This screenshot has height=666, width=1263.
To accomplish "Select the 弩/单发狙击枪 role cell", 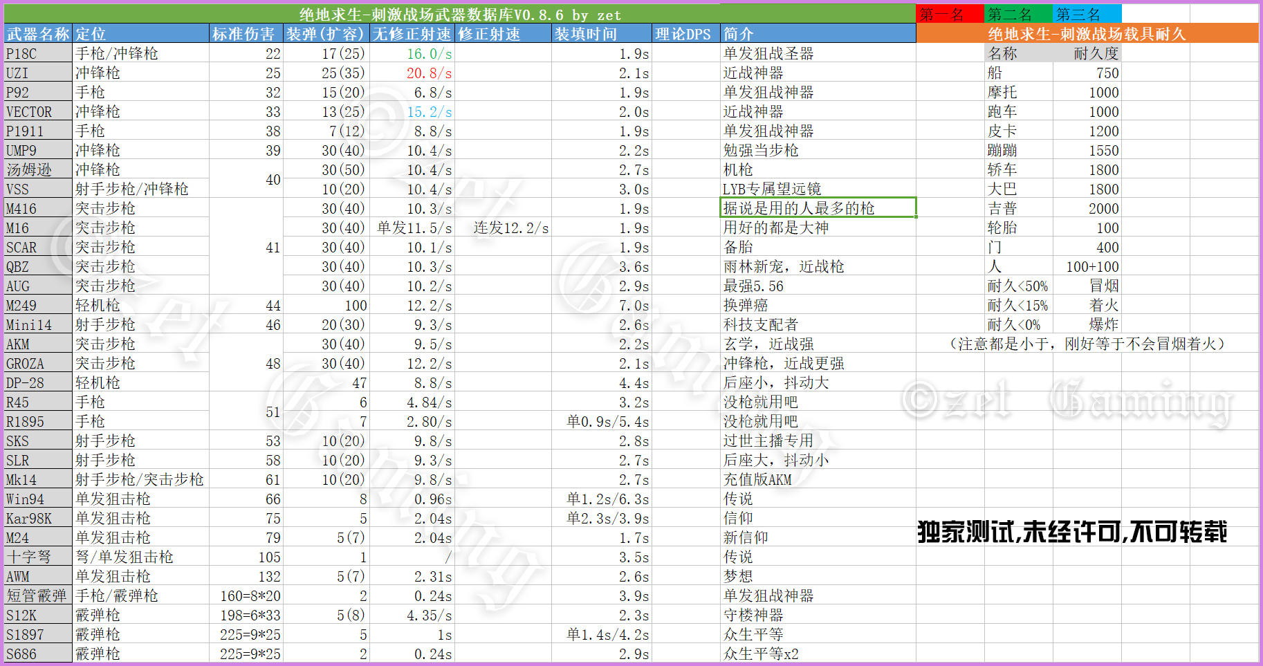I will tap(140, 557).
